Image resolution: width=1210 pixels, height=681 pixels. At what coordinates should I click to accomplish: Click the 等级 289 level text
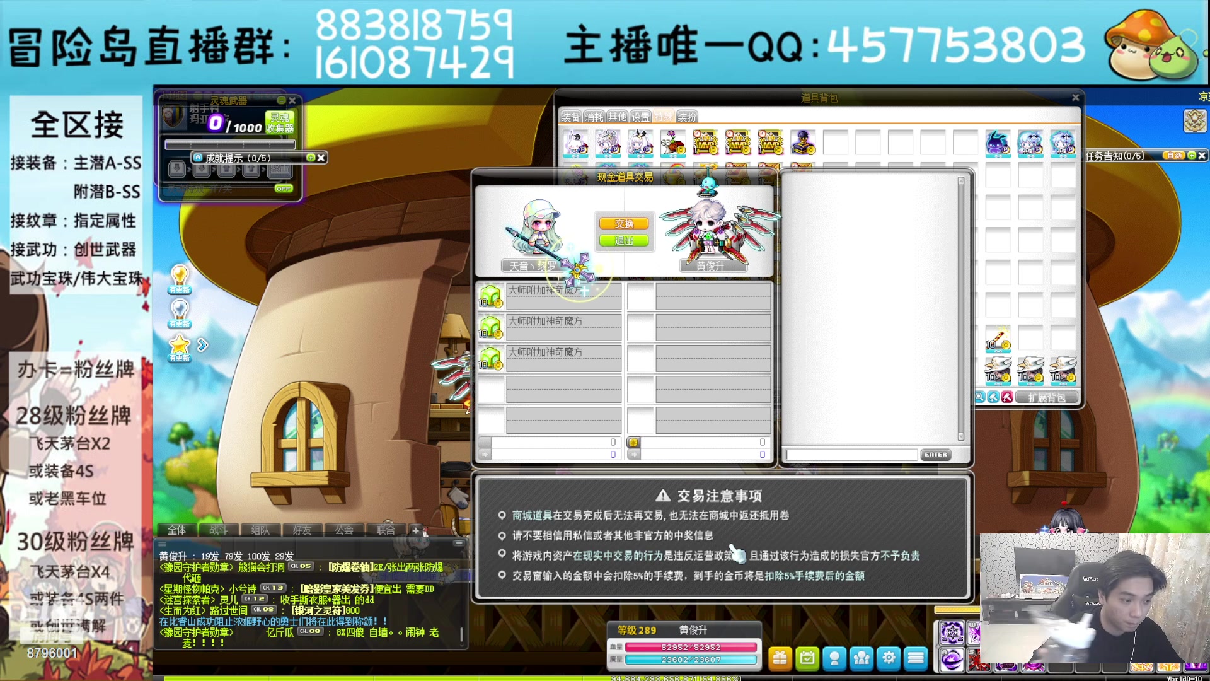(x=637, y=630)
